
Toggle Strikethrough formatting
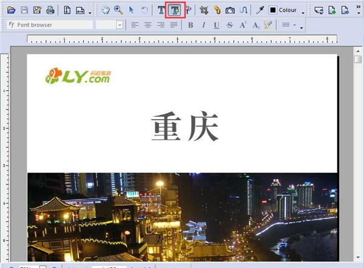point(229,25)
